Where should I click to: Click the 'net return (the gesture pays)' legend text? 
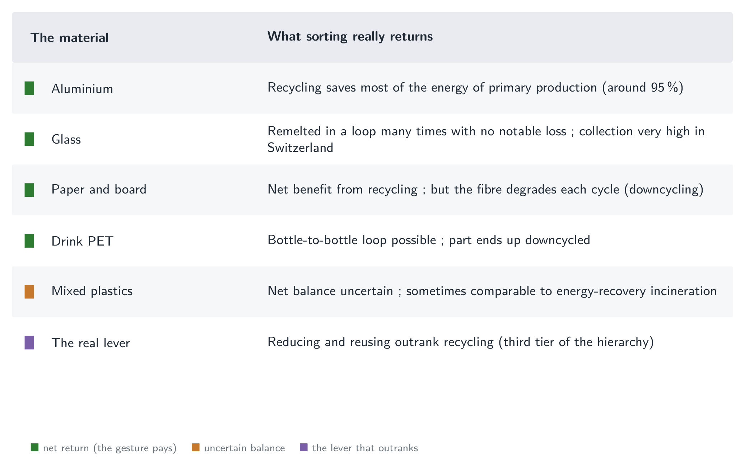[x=110, y=448]
